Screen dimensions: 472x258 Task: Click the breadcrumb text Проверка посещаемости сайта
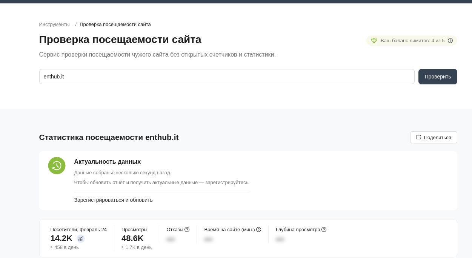click(115, 25)
